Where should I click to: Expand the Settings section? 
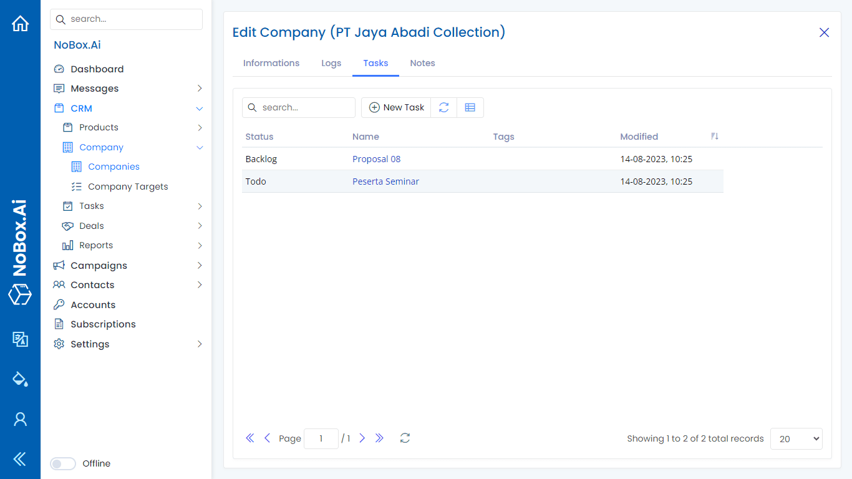200,344
